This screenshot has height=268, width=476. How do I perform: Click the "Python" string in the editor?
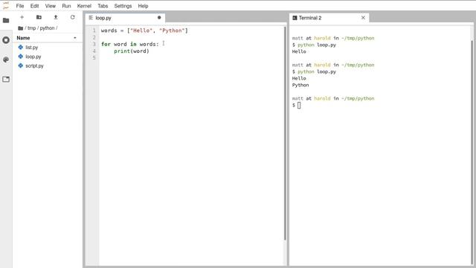click(172, 31)
